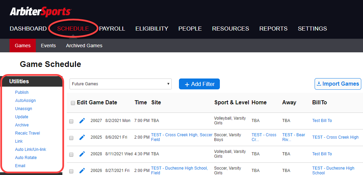Click the Game column header
The height and width of the screenshot is (175, 363).
pos(96,103)
